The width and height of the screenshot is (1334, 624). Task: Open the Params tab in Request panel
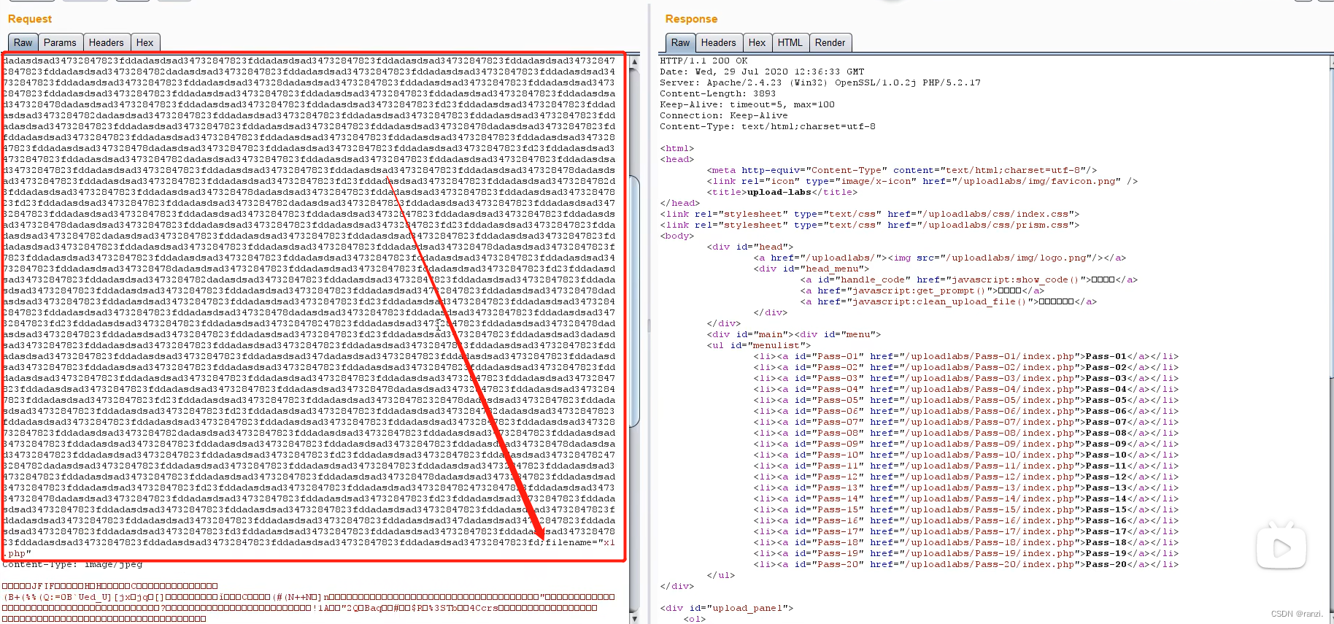pyautogui.click(x=60, y=43)
